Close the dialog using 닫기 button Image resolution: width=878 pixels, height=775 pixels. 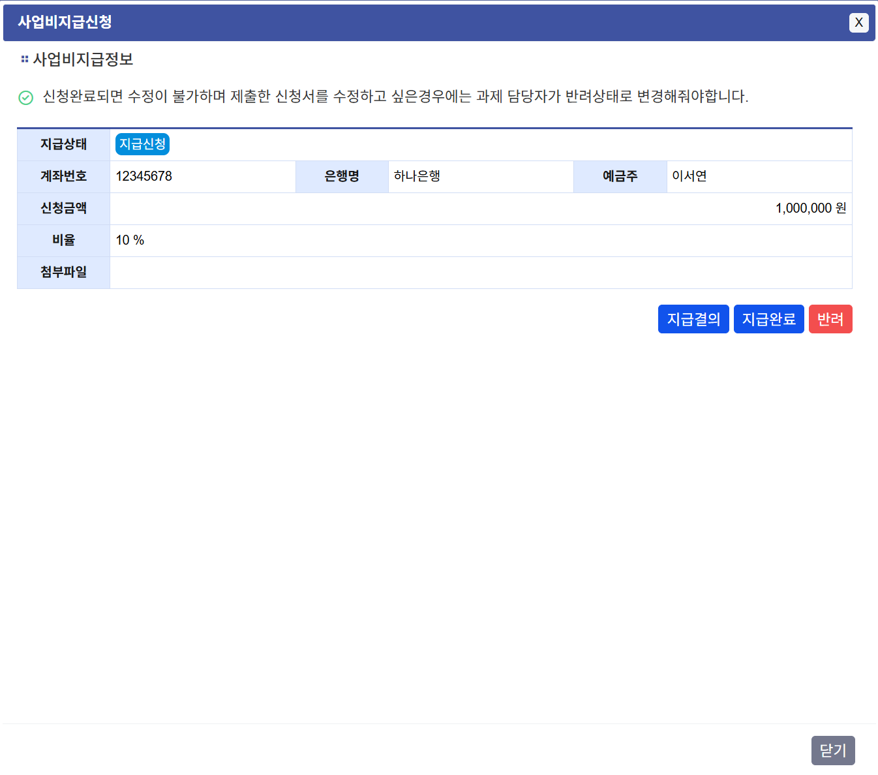pyautogui.click(x=833, y=750)
